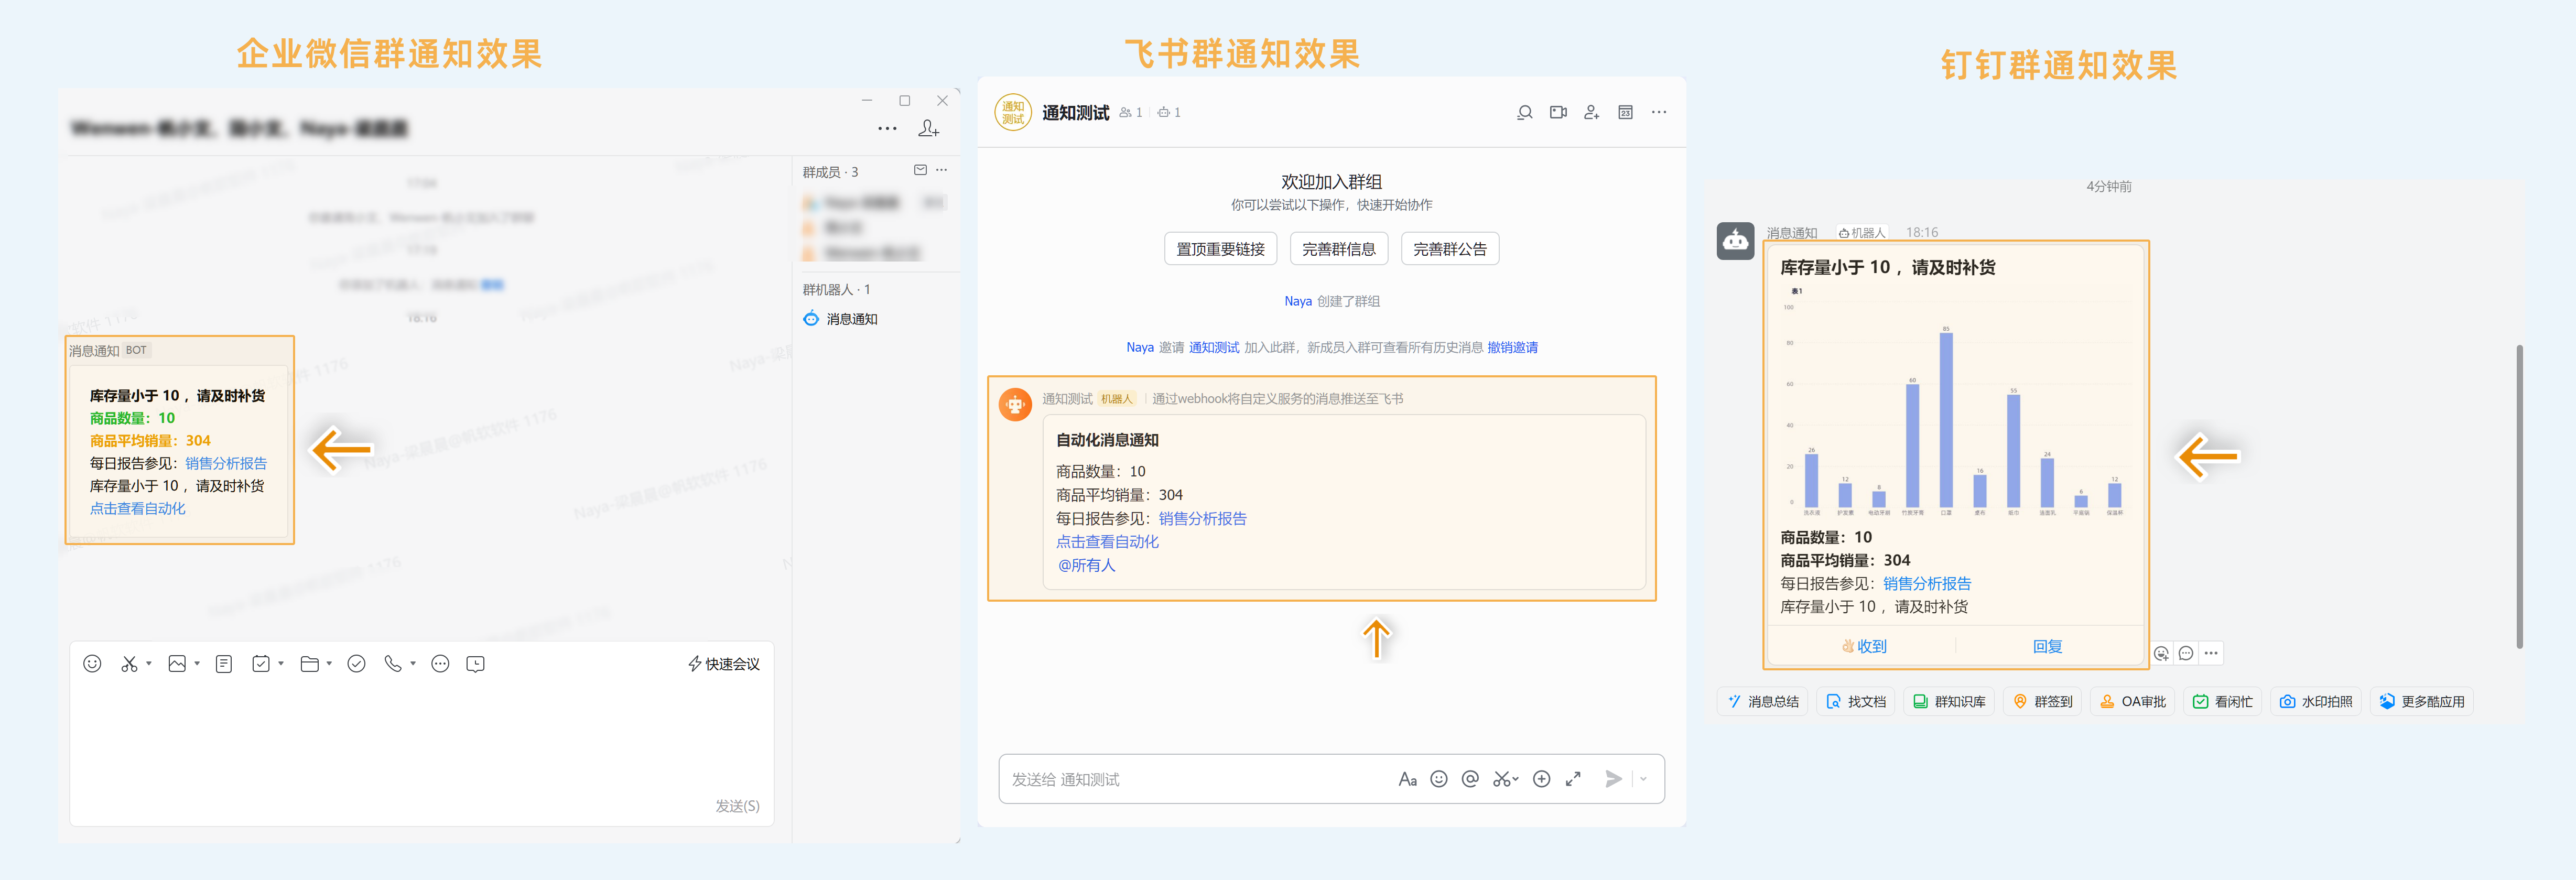Open 销售分析报告 link in DingTalk card
This screenshot has width=2576, height=880.
(x=1927, y=584)
